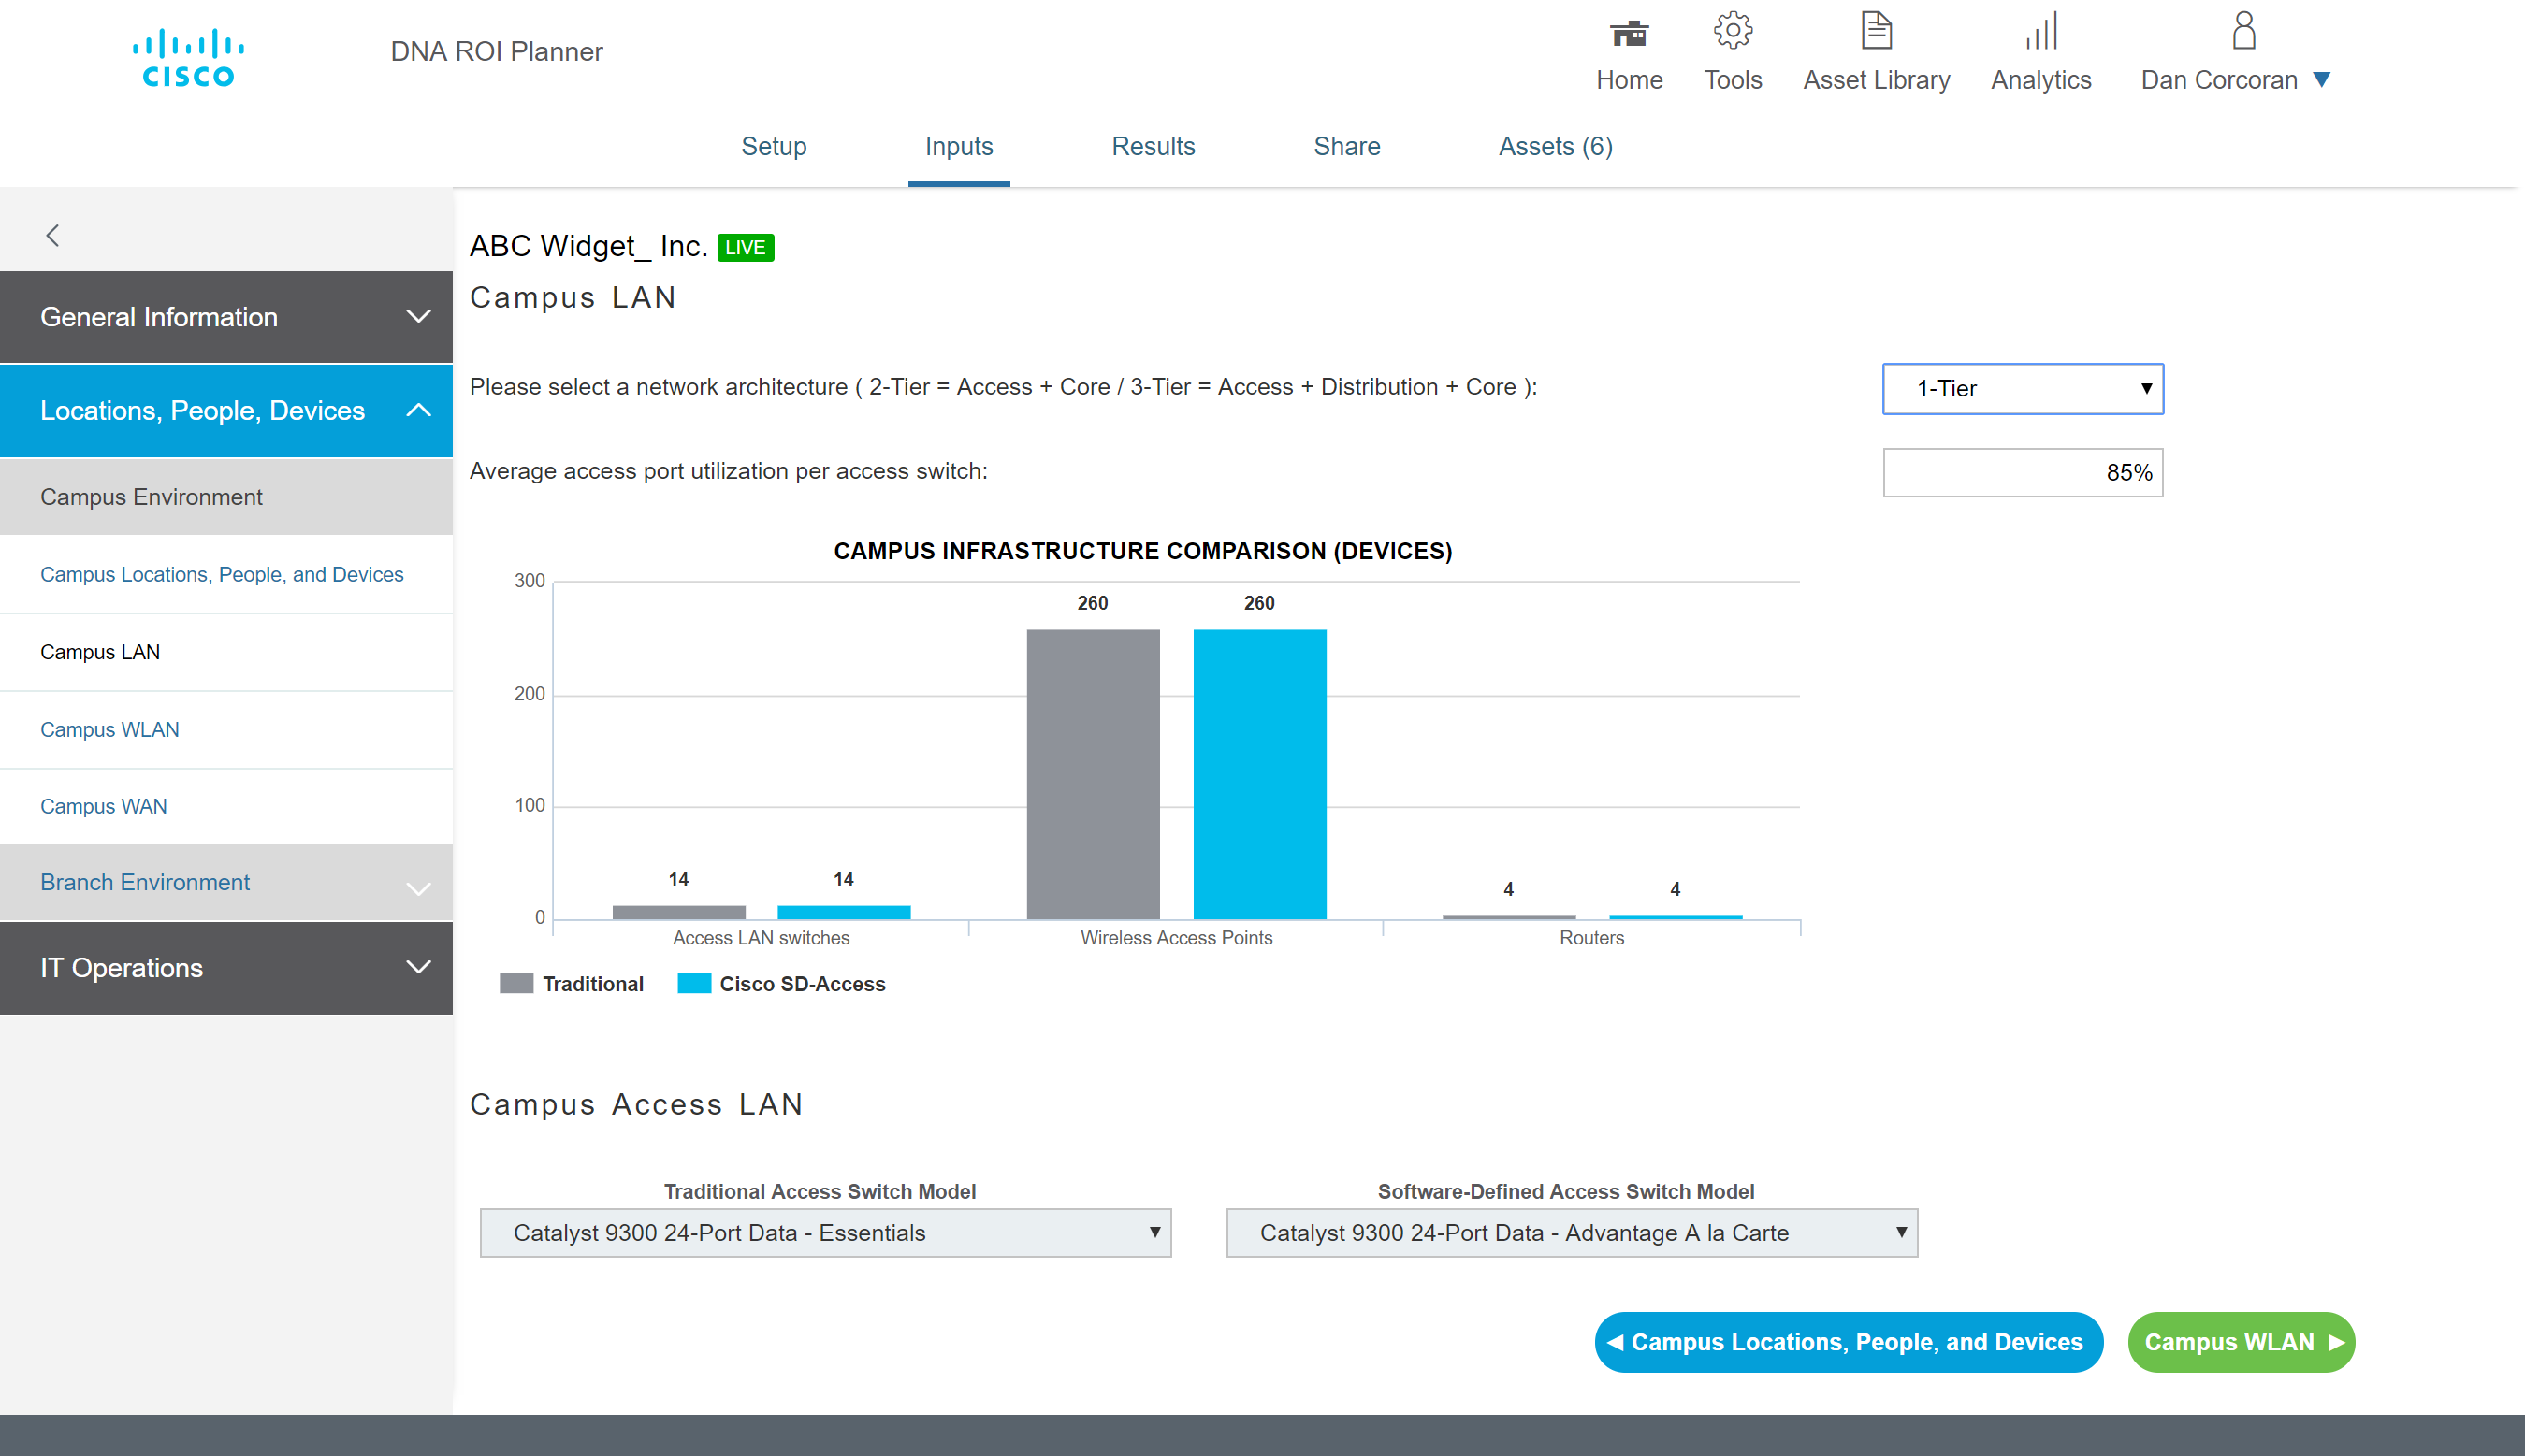The width and height of the screenshot is (2525, 1456).
Task: Open the Software-Defined Access Switch Model dropdown
Action: coord(1572,1233)
